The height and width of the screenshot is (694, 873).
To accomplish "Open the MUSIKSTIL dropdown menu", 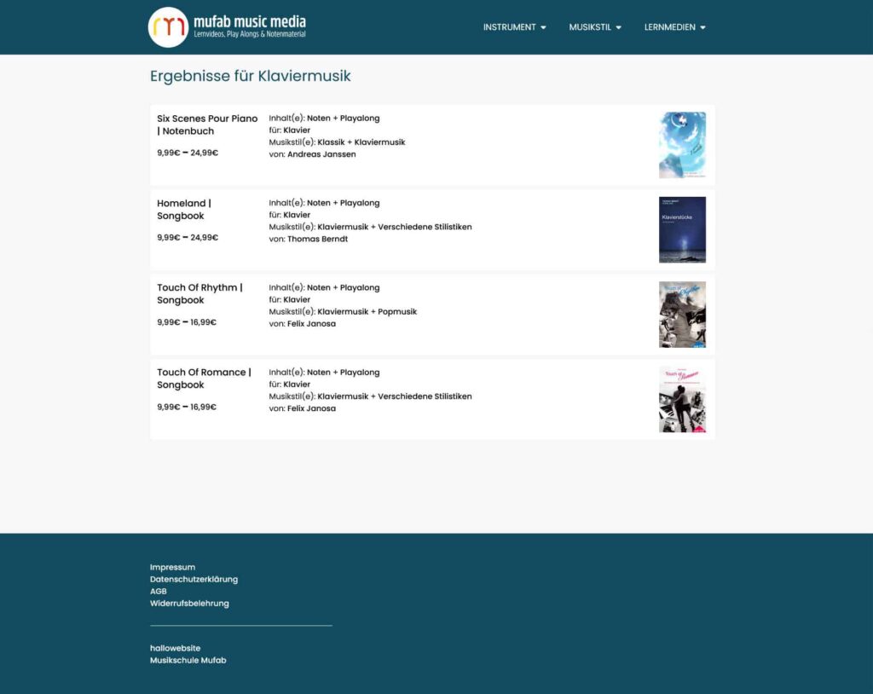I will coord(595,27).
